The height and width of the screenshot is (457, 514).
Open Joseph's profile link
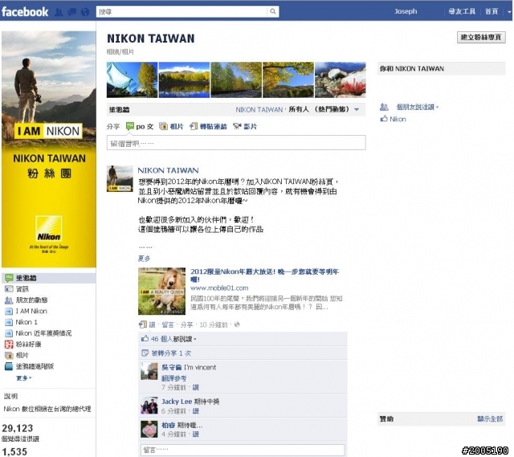[406, 11]
